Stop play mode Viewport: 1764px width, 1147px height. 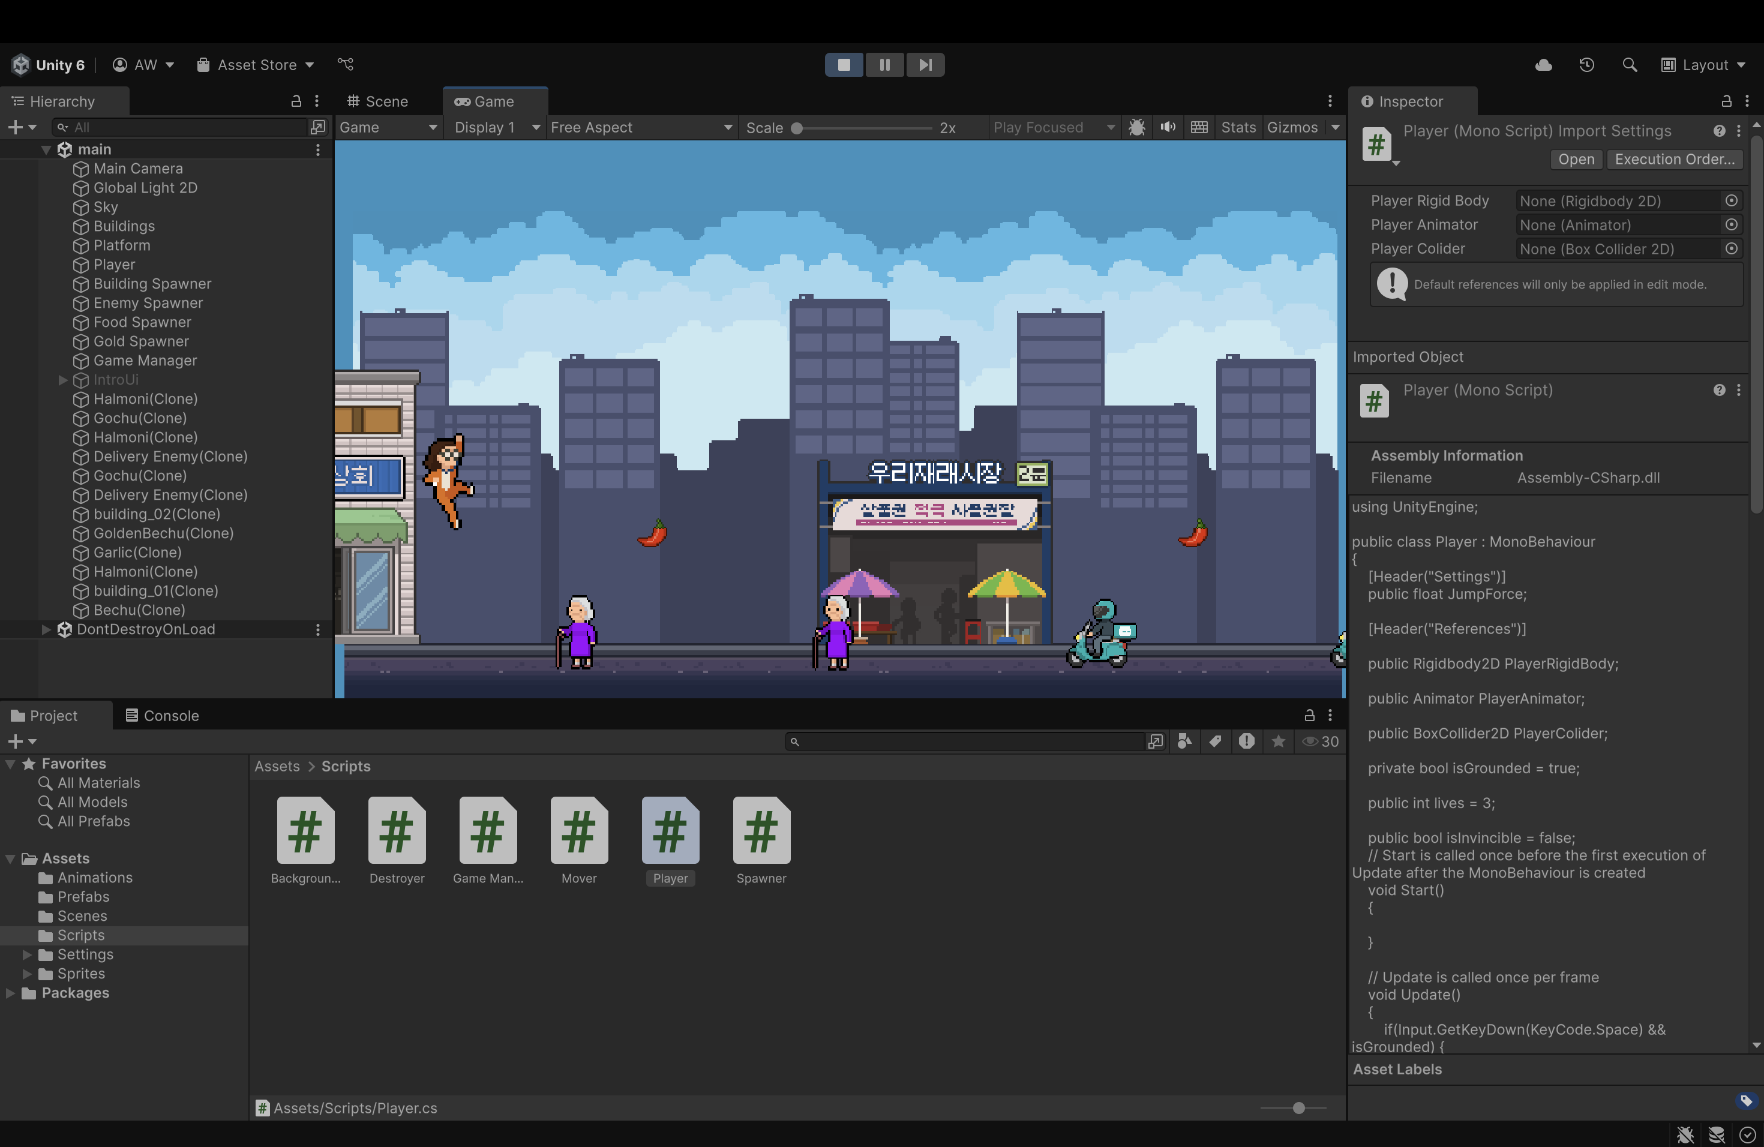[x=844, y=64]
